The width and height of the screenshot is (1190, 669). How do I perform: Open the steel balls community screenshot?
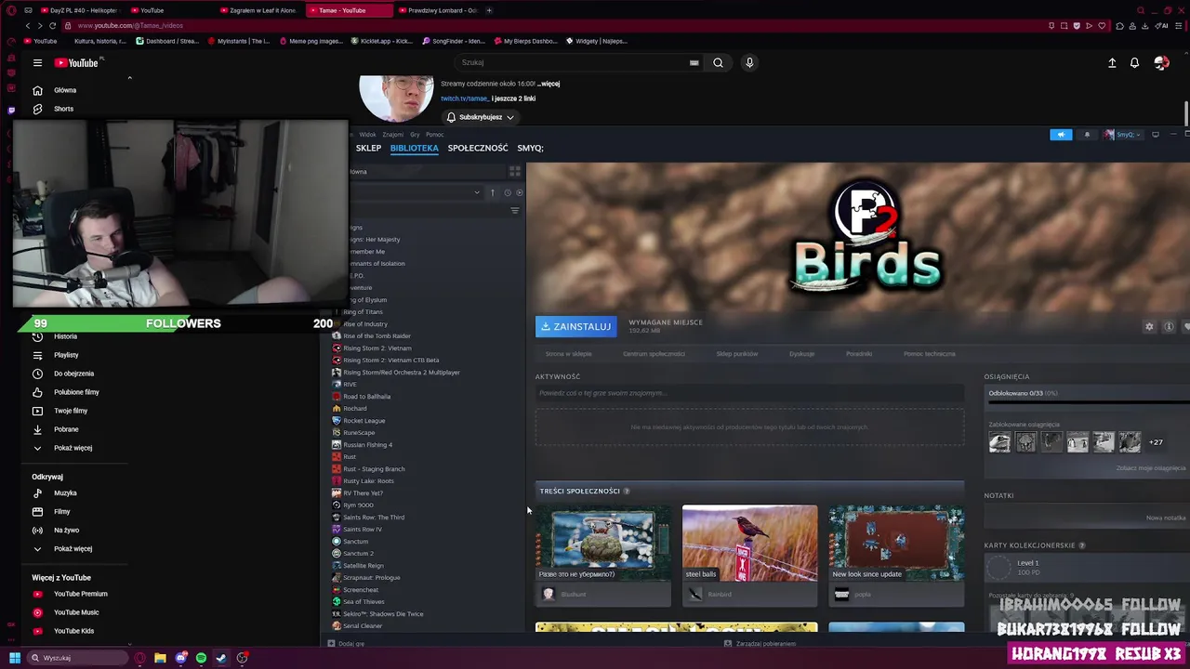(x=749, y=543)
